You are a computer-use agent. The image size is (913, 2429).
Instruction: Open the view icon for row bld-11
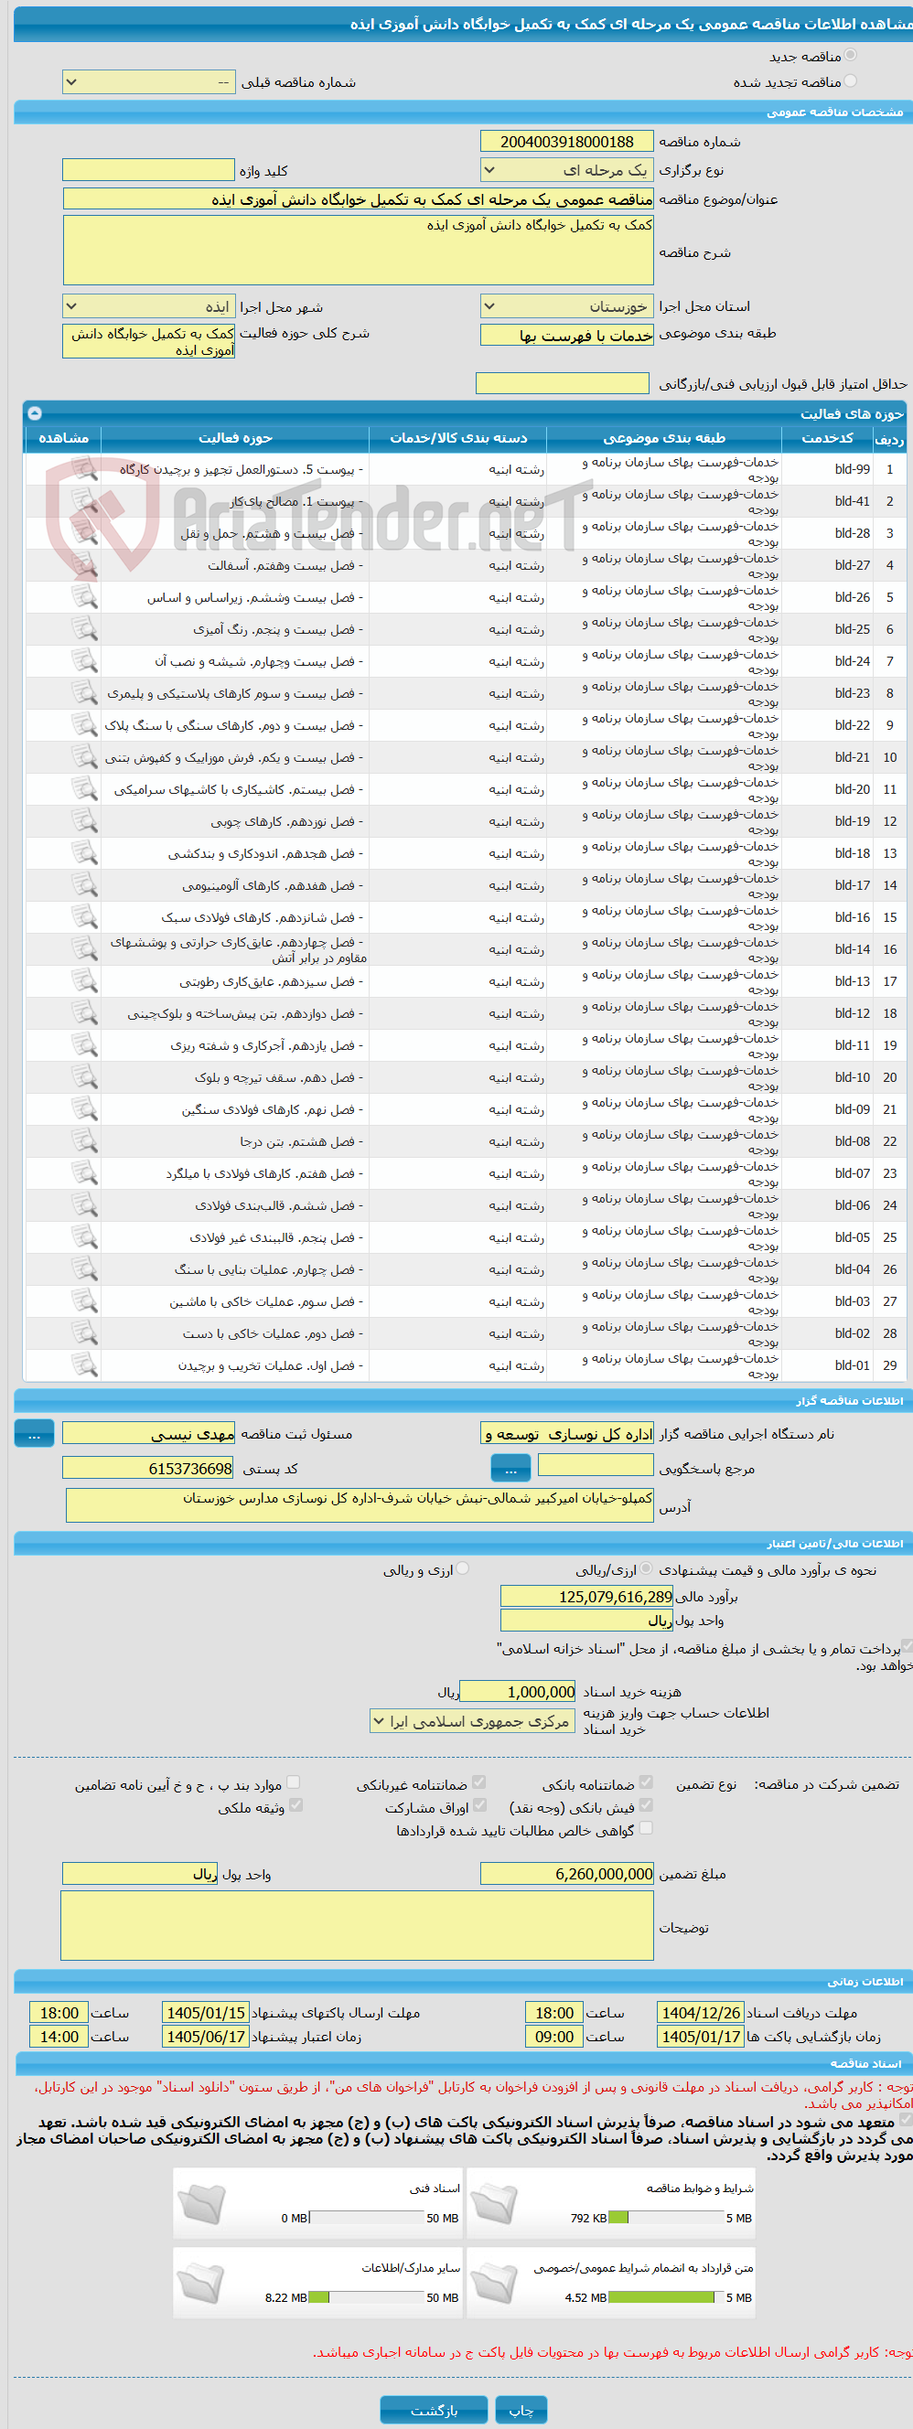pos(85,1045)
